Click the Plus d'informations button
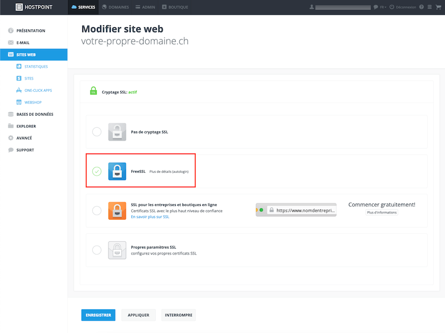 (x=382, y=212)
